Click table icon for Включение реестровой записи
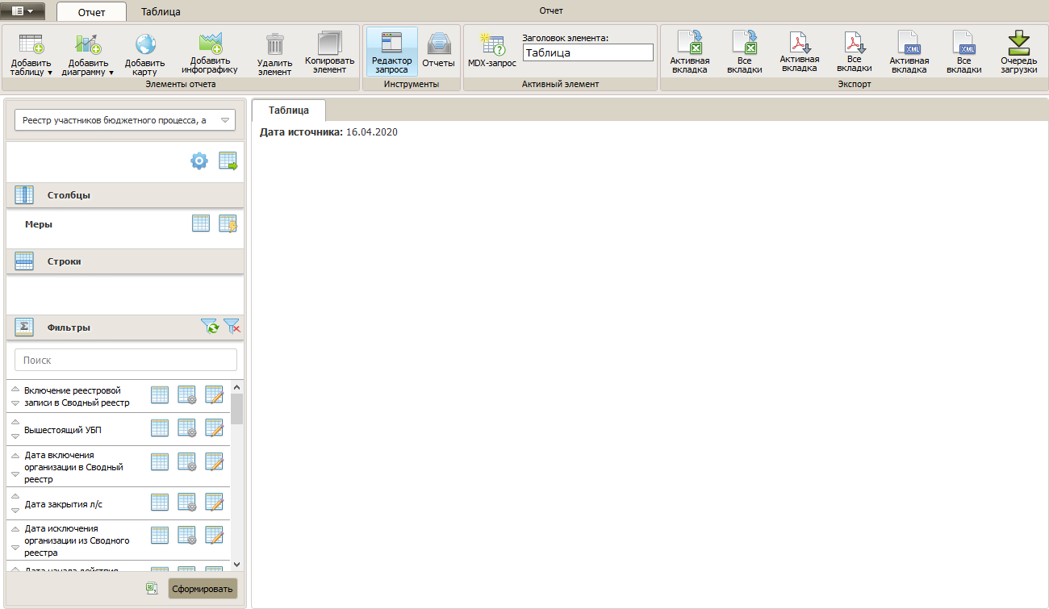 (160, 395)
